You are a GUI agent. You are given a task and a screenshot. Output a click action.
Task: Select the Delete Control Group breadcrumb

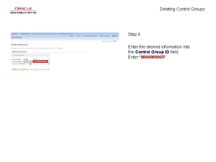[x=66, y=34]
